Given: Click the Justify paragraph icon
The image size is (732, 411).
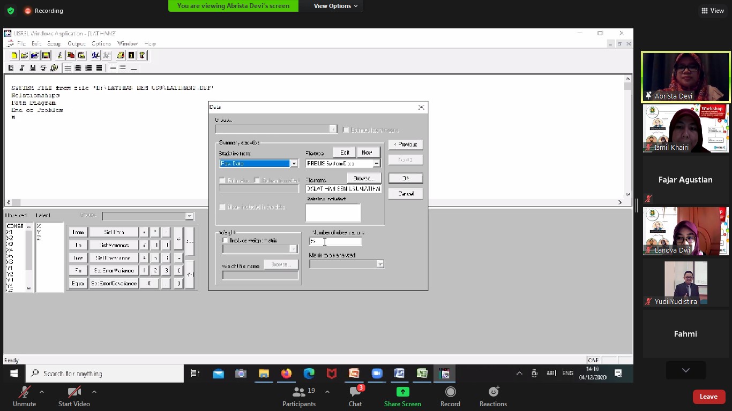Looking at the screenshot, I should pos(99,68).
